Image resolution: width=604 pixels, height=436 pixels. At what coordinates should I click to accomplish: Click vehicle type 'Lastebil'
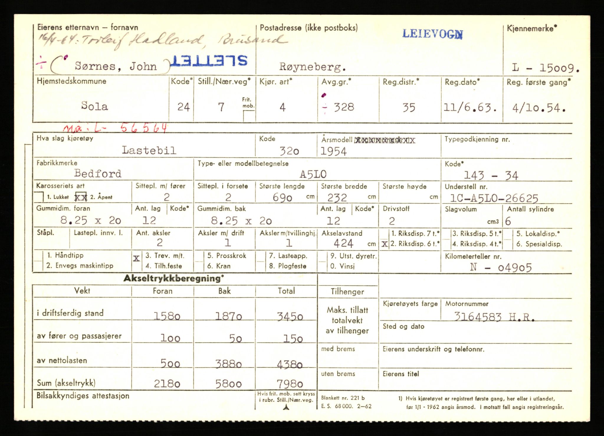coord(149,150)
